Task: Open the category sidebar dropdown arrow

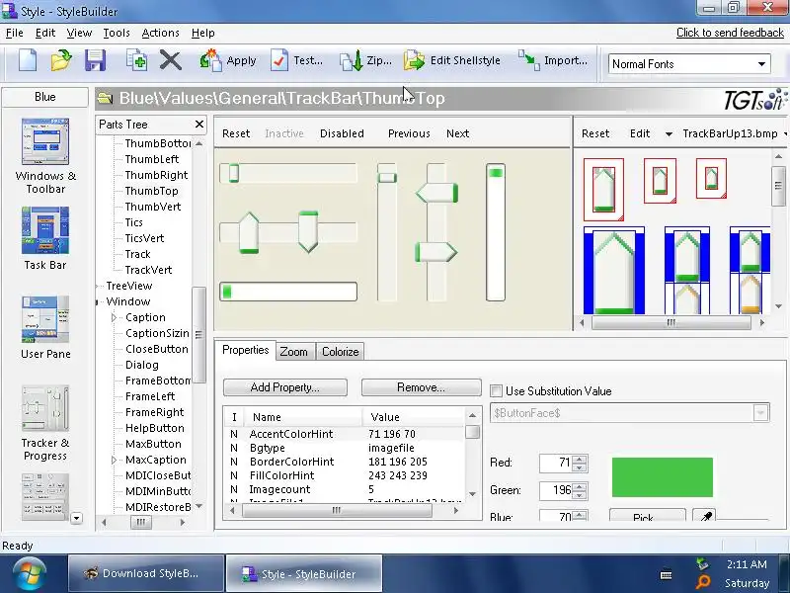Action: pos(77,518)
